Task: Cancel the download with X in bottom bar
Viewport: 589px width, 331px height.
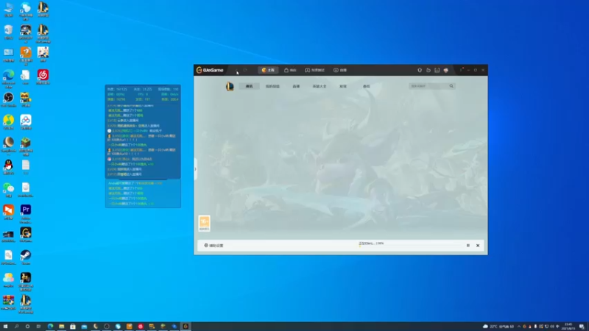Action: pos(478,246)
